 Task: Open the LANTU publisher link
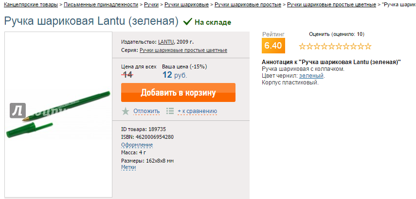point(166,42)
